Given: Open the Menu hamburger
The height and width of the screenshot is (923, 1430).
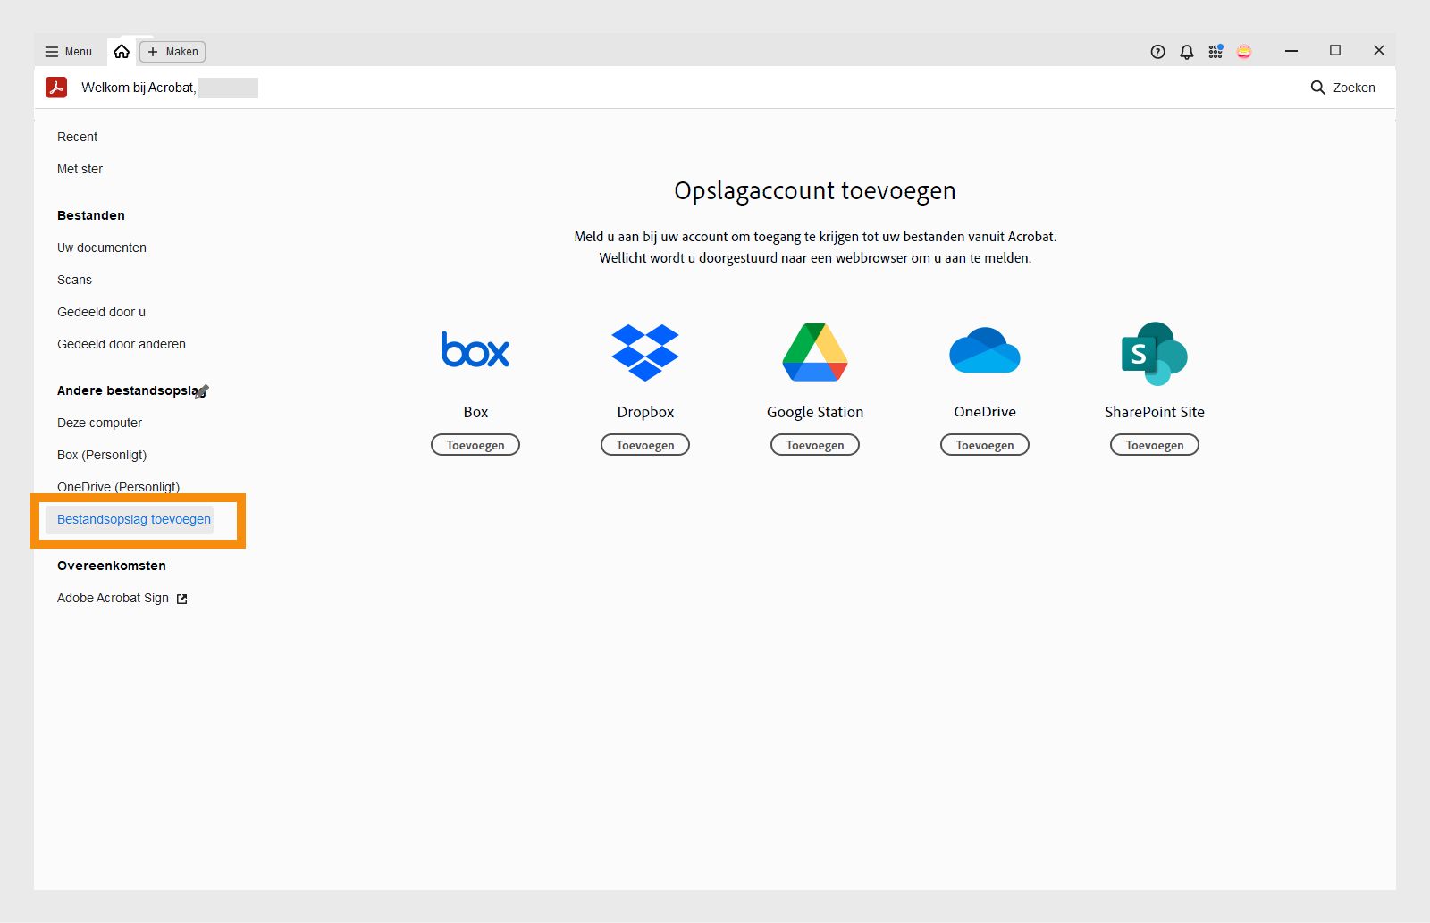Looking at the screenshot, I should (x=67, y=51).
